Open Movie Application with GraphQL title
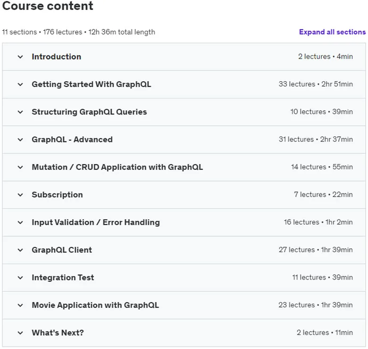 95,305
